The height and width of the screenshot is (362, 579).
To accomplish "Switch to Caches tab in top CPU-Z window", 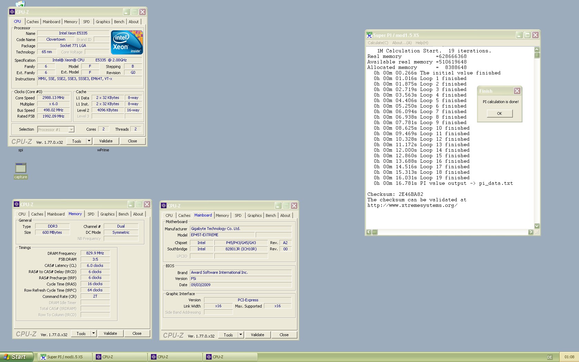I will coord(33,22).
